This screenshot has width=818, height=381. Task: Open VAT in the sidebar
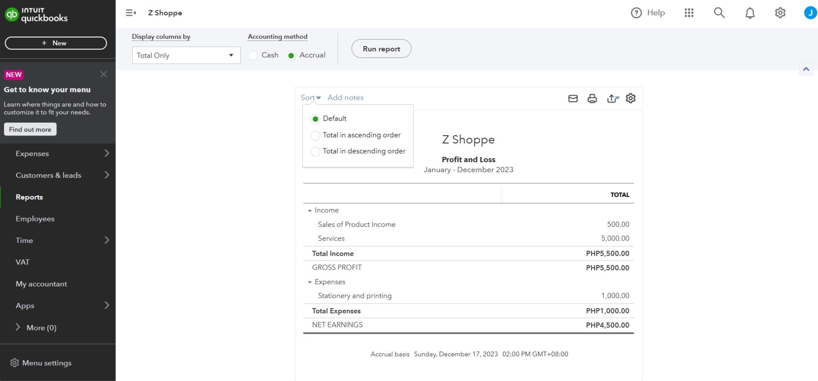pyautogui.click(x=23, y=262)
